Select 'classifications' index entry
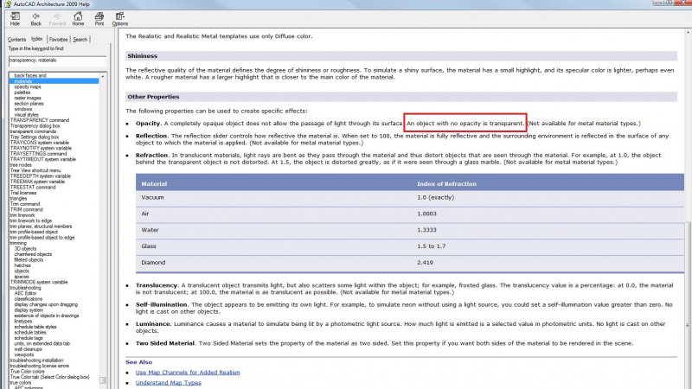The image size is (692, 389). point(29,298)
